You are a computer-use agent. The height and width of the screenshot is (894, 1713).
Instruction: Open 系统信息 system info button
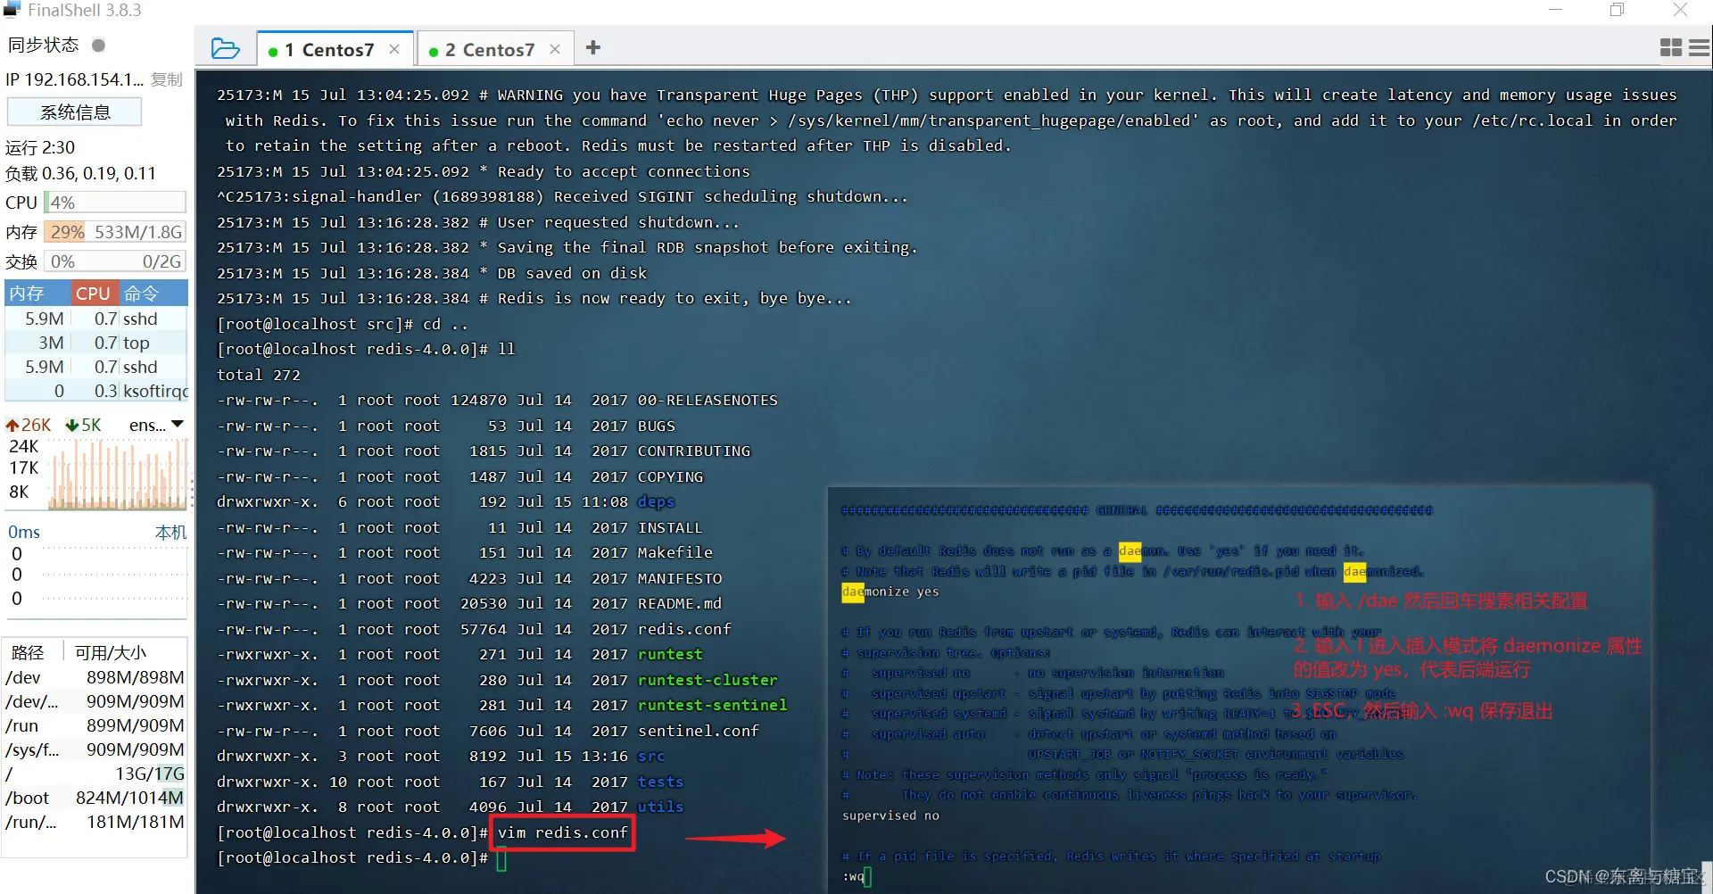75,112
